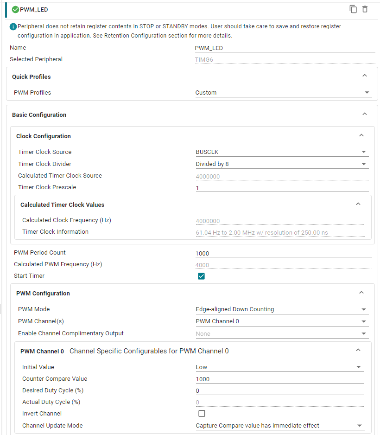
Task: Open Enable Channel Complimentary Output dropdown
Action: pyautogui.click(x=282, y=334)
